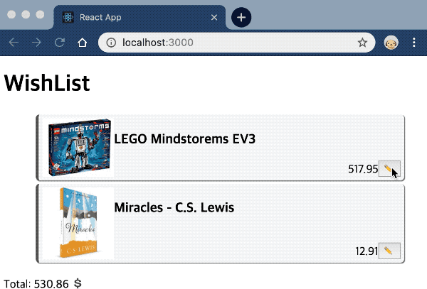View site information icon beside localhost

coord(111,43)
